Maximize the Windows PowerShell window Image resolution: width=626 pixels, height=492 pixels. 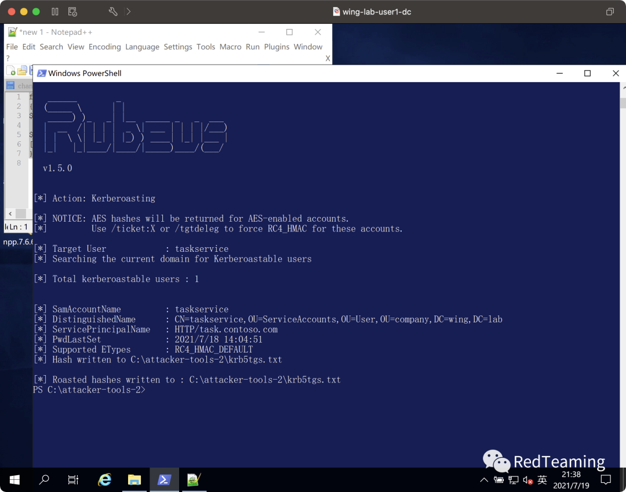[587, 74]
